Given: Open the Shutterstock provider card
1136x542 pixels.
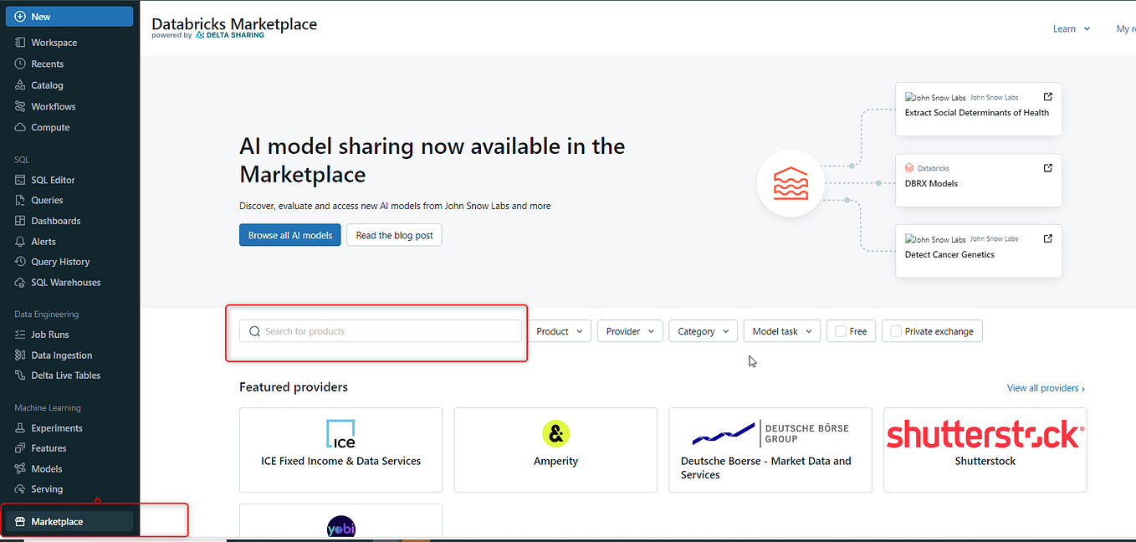Looking at the screenshot, I should coord(985,449).
